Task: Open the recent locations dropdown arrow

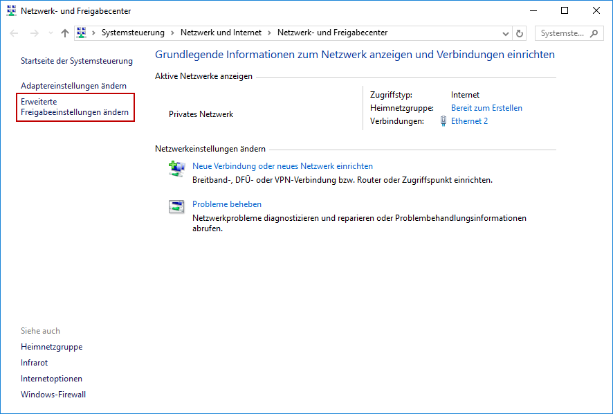Action: (x=51, y=33)
